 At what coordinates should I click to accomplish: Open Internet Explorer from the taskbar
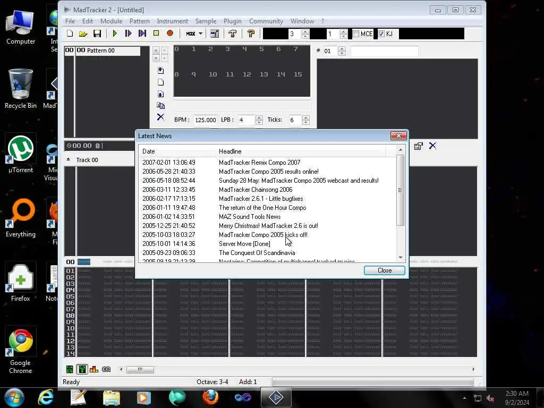[x=46, y=397]
